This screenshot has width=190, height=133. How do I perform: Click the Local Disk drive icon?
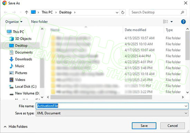click(x=11, y=87)
